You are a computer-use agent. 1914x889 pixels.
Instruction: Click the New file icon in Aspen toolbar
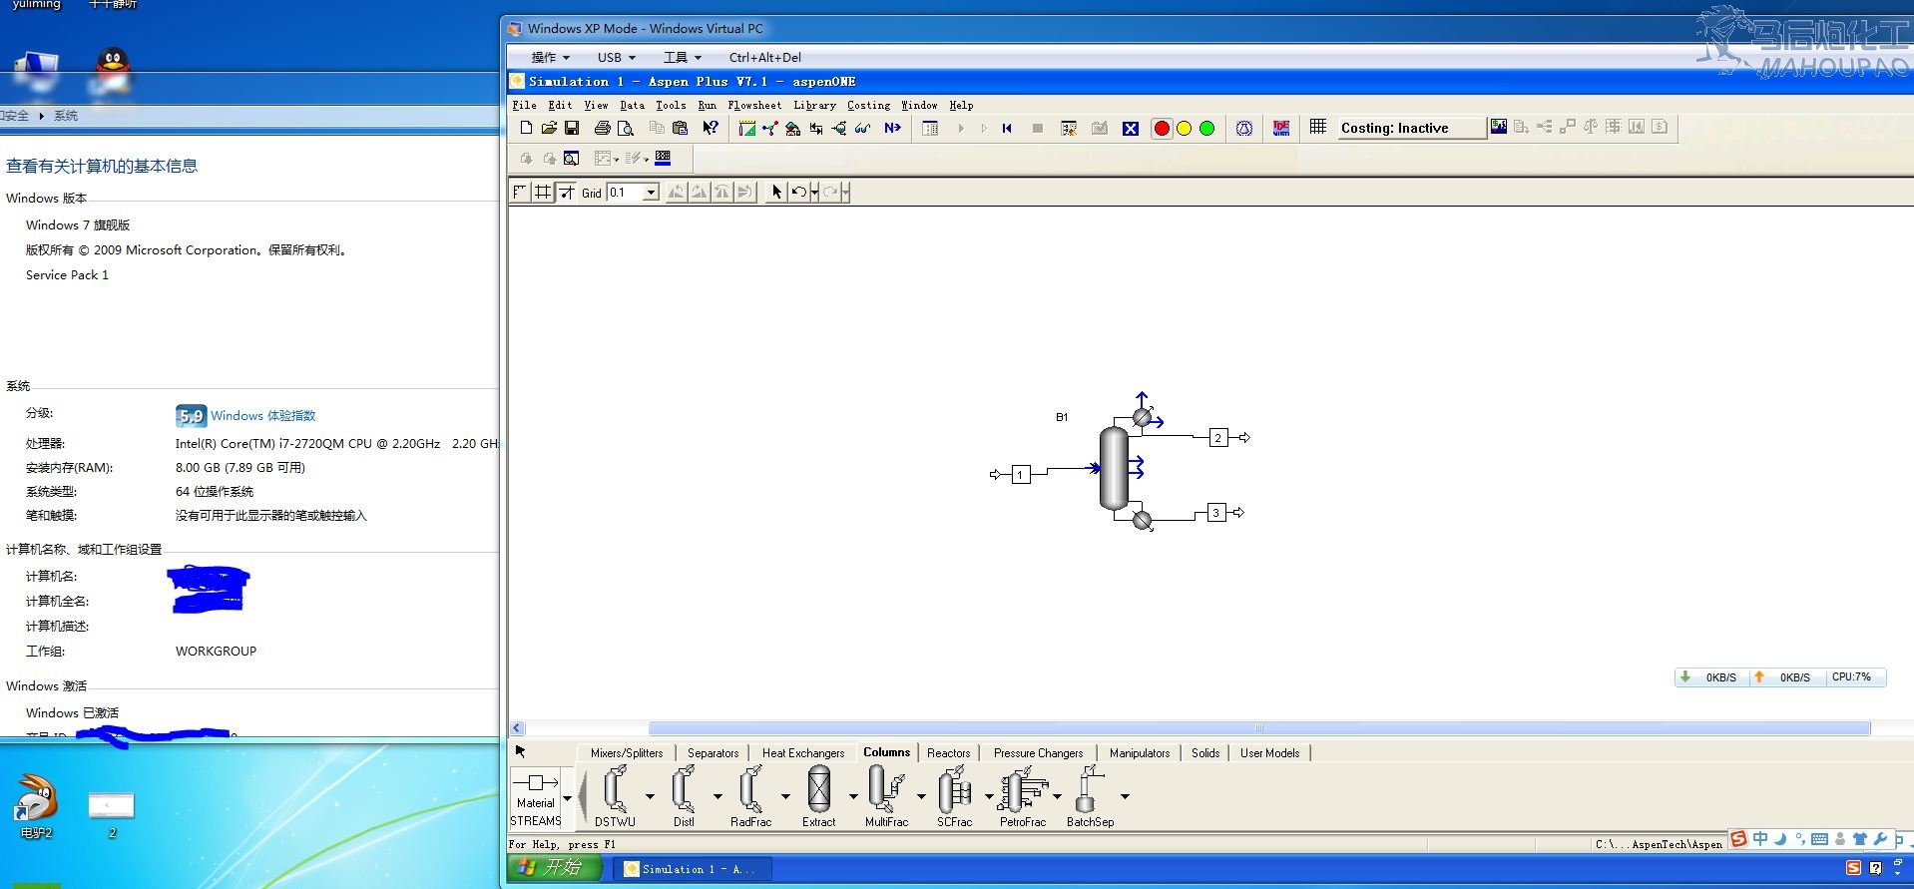point(526,128)
